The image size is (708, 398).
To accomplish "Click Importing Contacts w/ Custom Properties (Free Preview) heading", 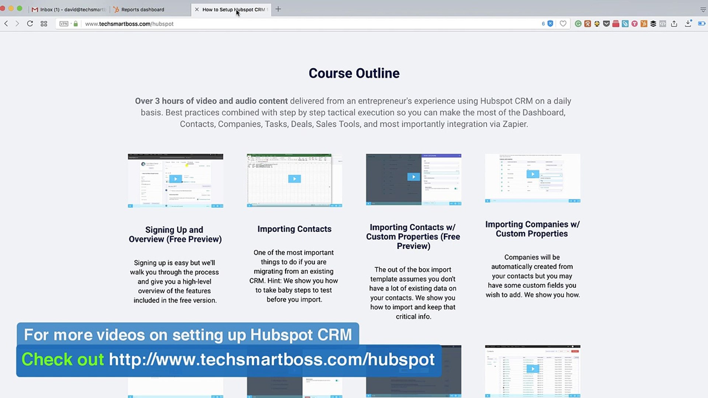I will click(x=413, y=237).
